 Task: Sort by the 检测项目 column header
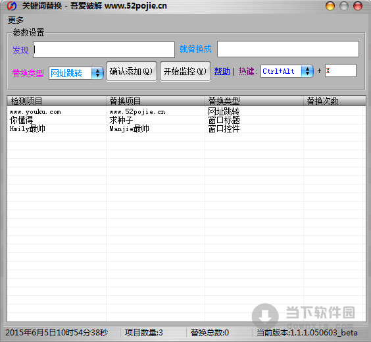(x=57, y=101)
